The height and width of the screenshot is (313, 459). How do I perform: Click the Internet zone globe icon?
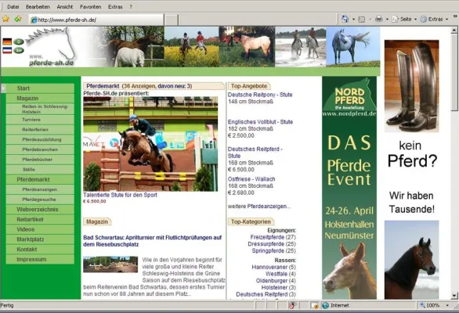click(326, 305)
